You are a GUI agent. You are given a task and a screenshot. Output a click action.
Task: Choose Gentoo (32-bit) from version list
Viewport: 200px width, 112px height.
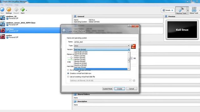click(x=101, y=59)
